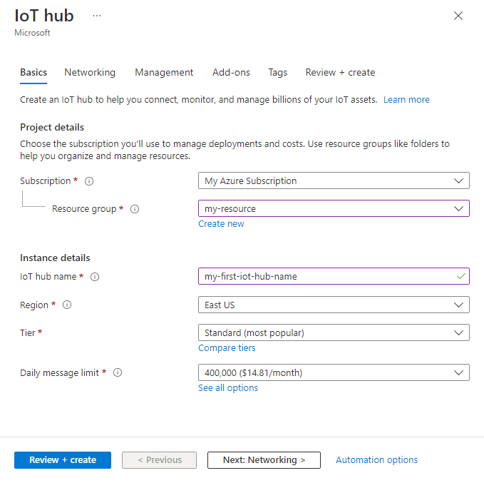Click the IoT hub name info icon
Viewport: 484px width, 483px height.
[95, 277]
